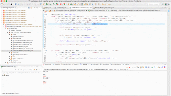Minimize the Package Explorer view
This screenshot has width=171, height=96.
pyautogui.click(x=37, y=7)
